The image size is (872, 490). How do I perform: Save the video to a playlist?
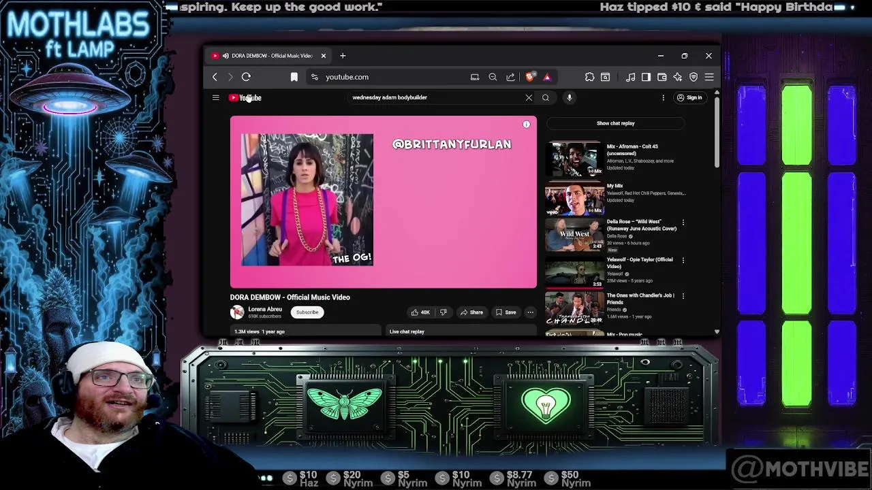tap(505, 312)
